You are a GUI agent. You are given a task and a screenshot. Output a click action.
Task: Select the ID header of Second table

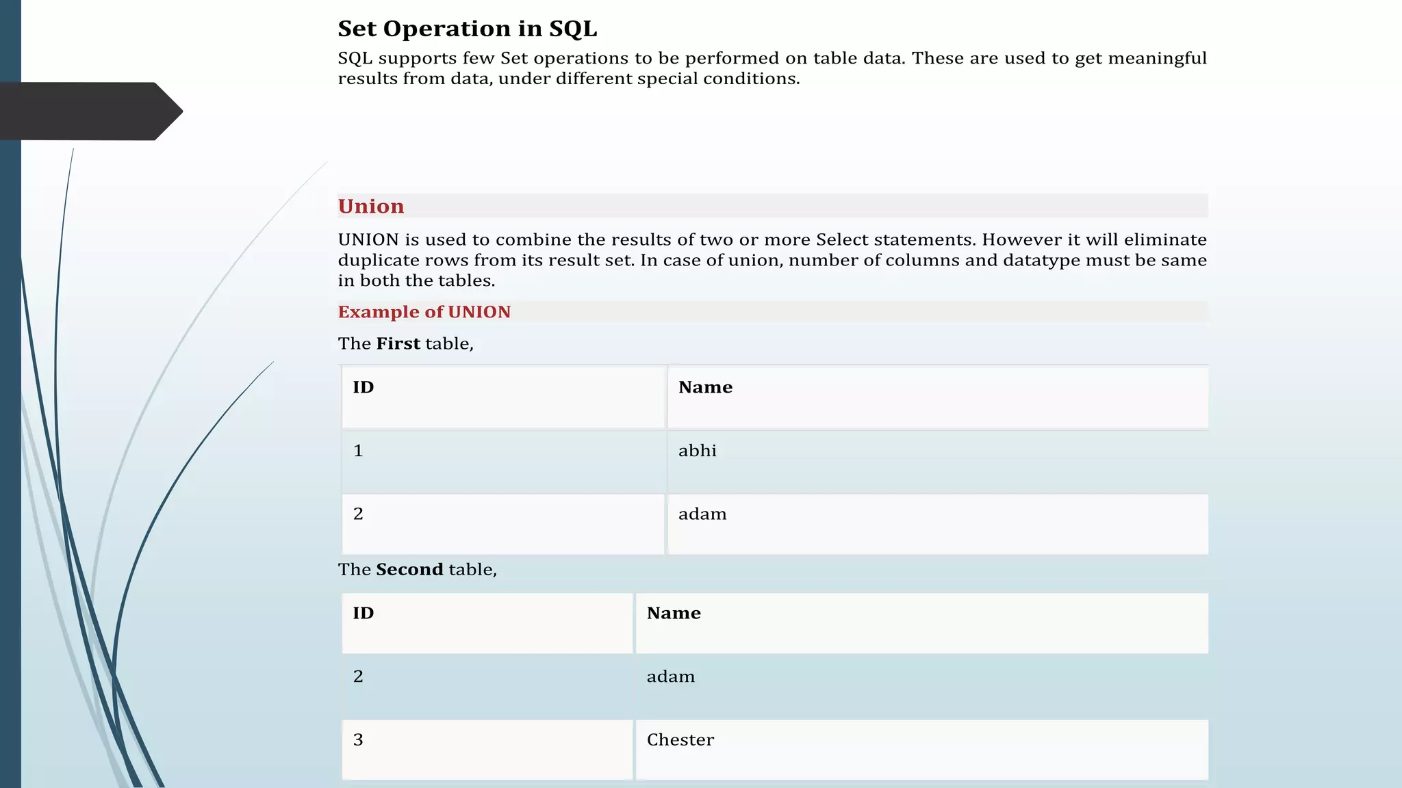pyautogui.click(x=487, y=623)
